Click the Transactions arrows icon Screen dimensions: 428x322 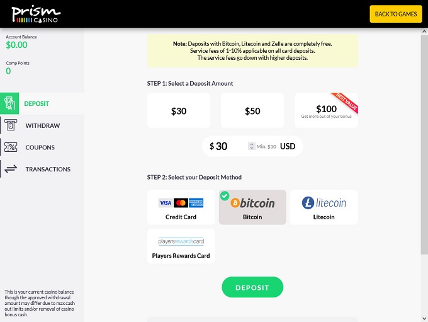10,169
